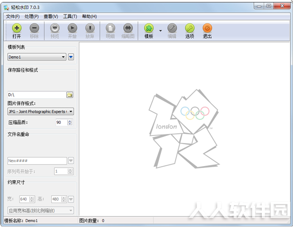Expand the Demo1 template dropdown
293x227 pixels.
point(37,57)
